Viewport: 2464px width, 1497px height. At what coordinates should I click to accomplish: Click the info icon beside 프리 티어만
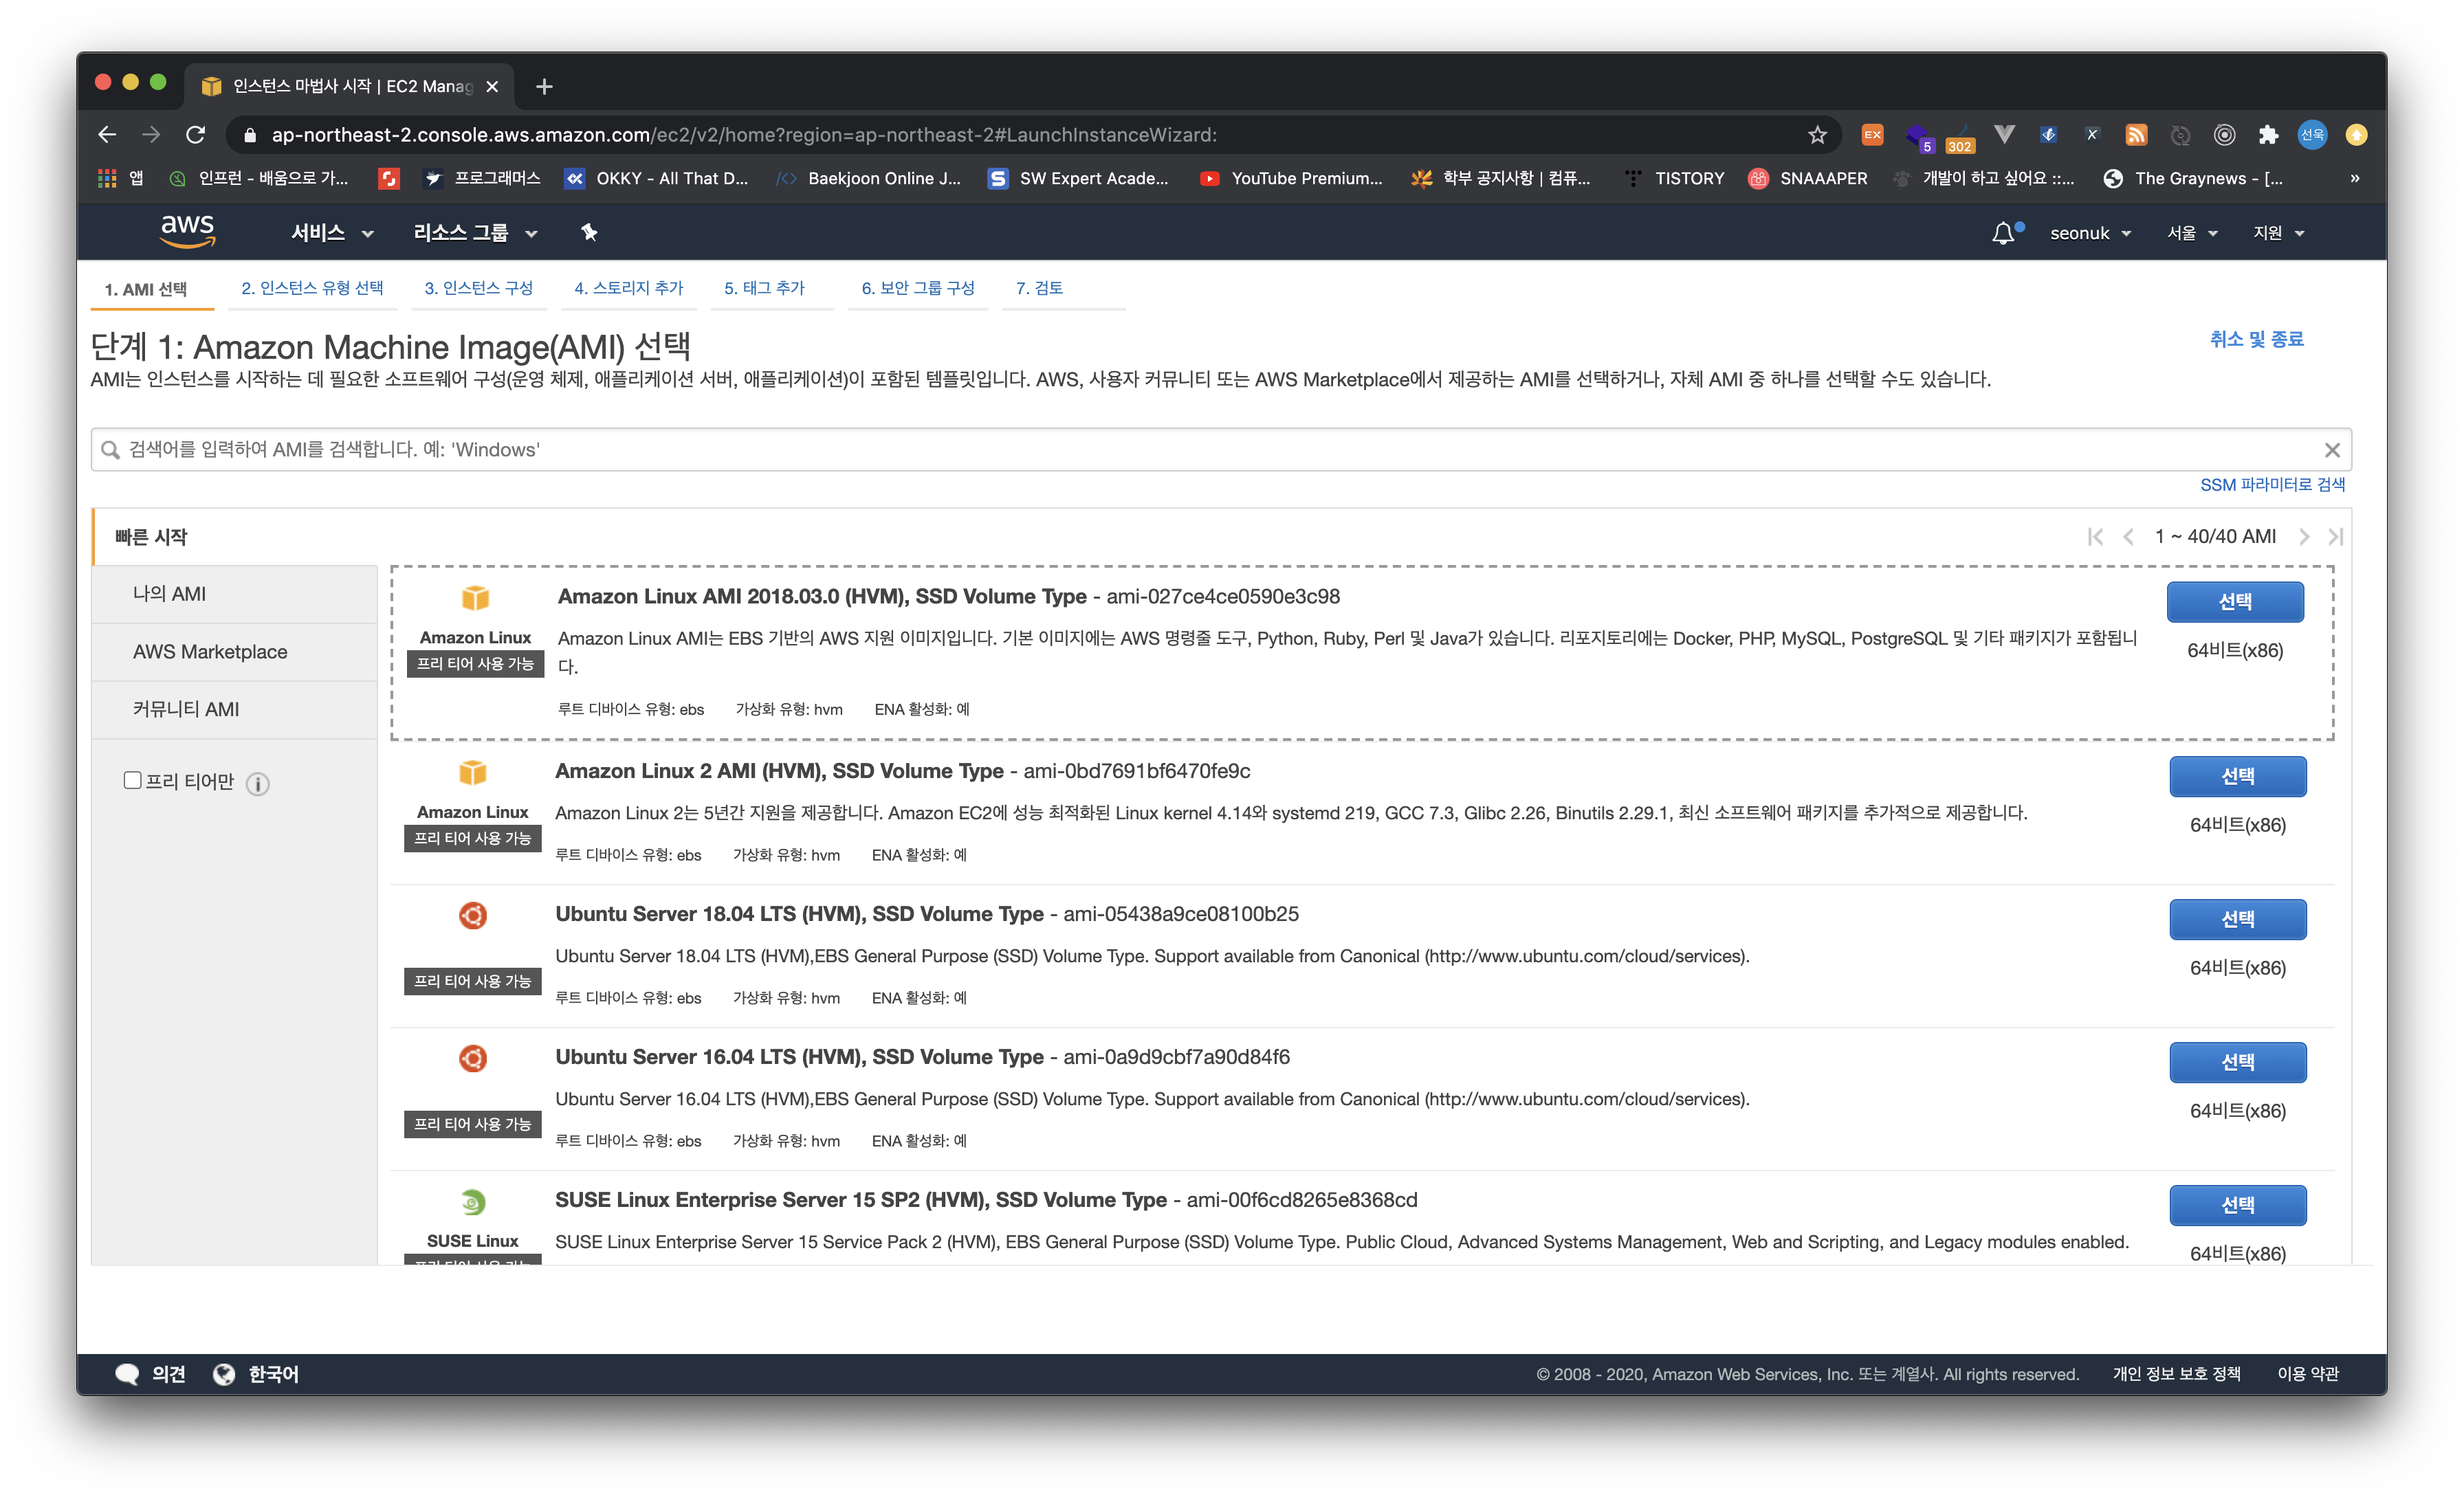coord(258,784)
